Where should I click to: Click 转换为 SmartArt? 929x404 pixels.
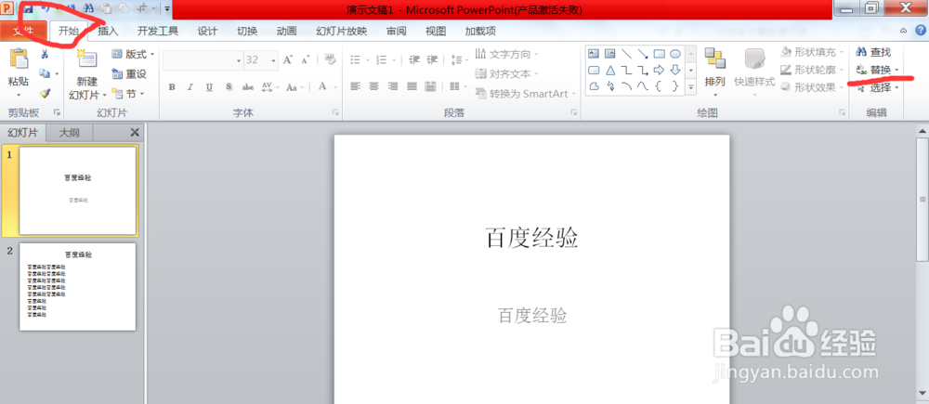pos(525,94)
